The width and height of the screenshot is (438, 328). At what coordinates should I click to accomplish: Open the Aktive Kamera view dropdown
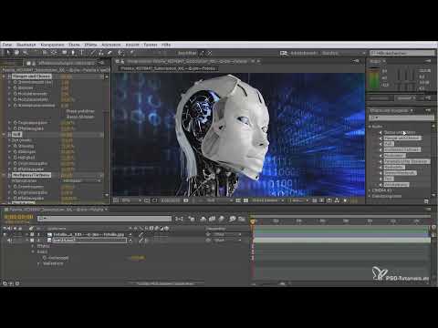click(267, 200)
